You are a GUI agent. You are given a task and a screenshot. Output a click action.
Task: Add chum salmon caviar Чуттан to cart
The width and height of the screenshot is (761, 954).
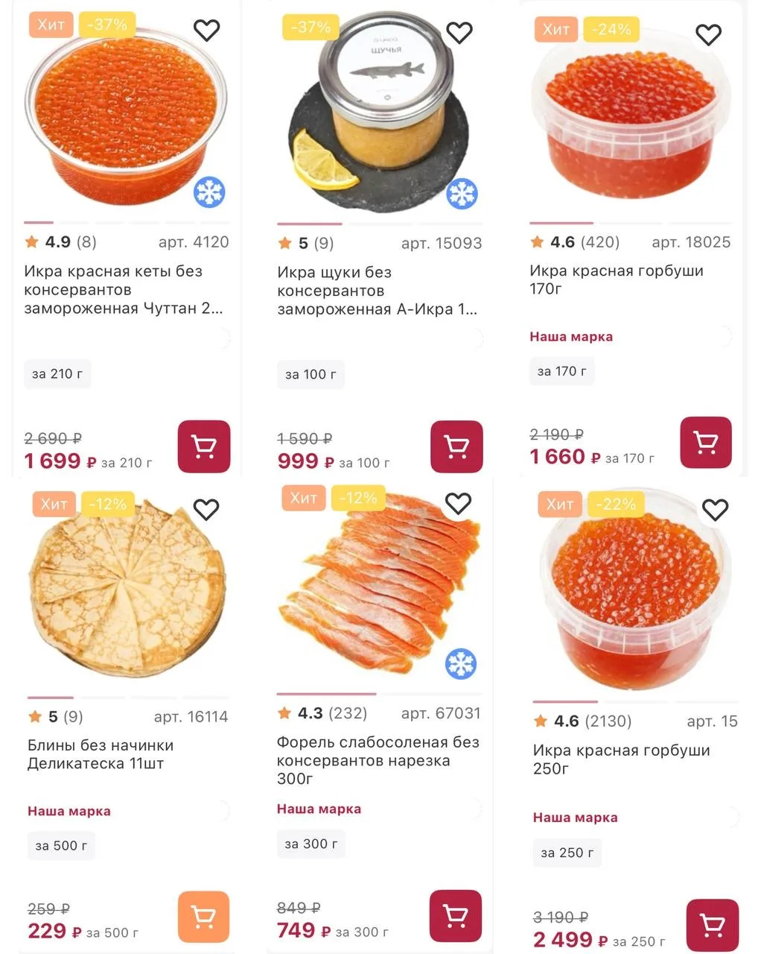(203, 446)
